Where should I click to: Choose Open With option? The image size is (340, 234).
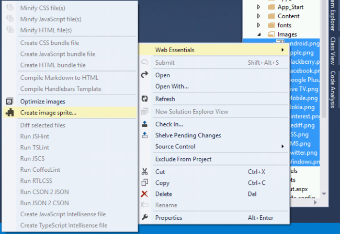point(172,86)
